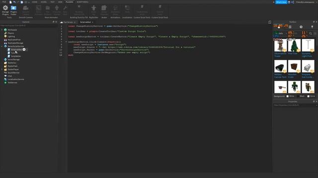The width and height of the screenshot is (318, 178).
Task: Switch to the Flat Terrain tab
Action: [68, 22]
